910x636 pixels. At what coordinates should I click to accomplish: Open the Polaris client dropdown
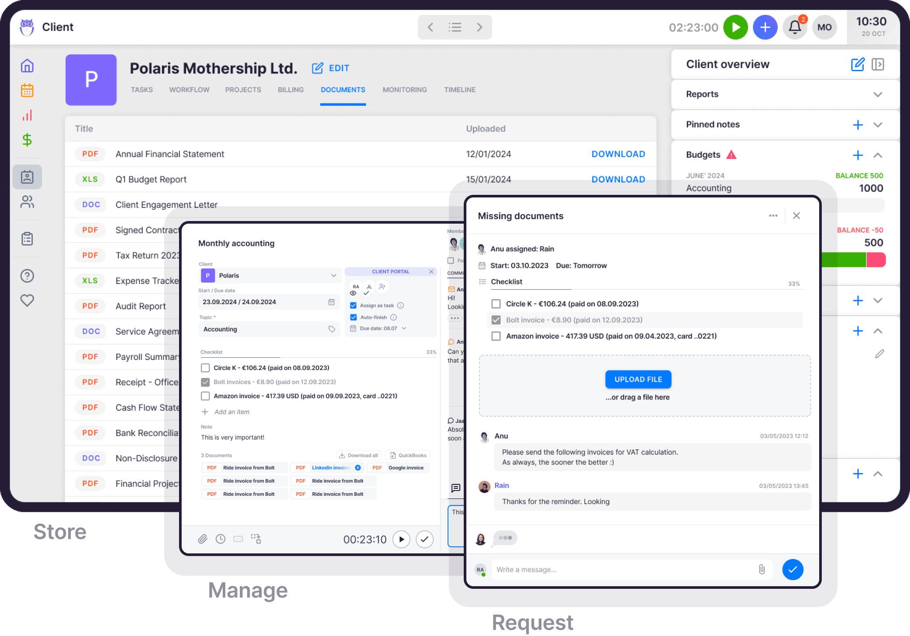269,275
